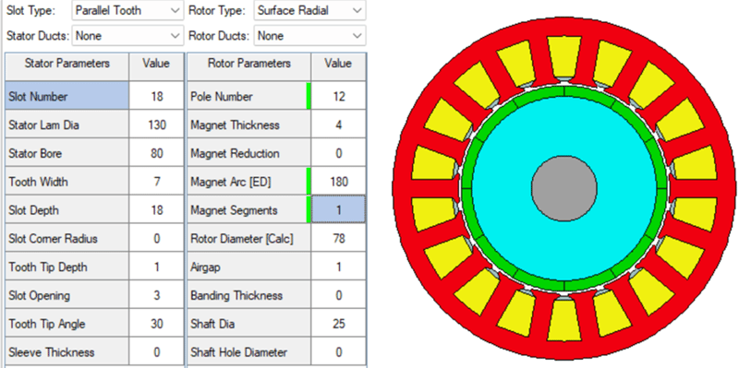
Task: Select the Magnet Thickness value cell
Action: pyautogui.click(x=338, y=125)
